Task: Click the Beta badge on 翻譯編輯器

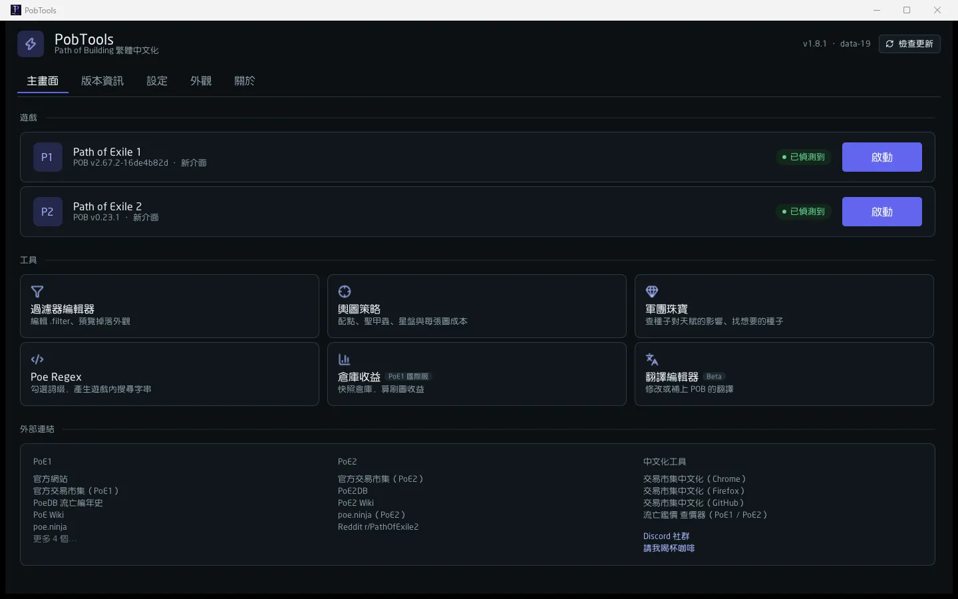Action: (714, 377)
